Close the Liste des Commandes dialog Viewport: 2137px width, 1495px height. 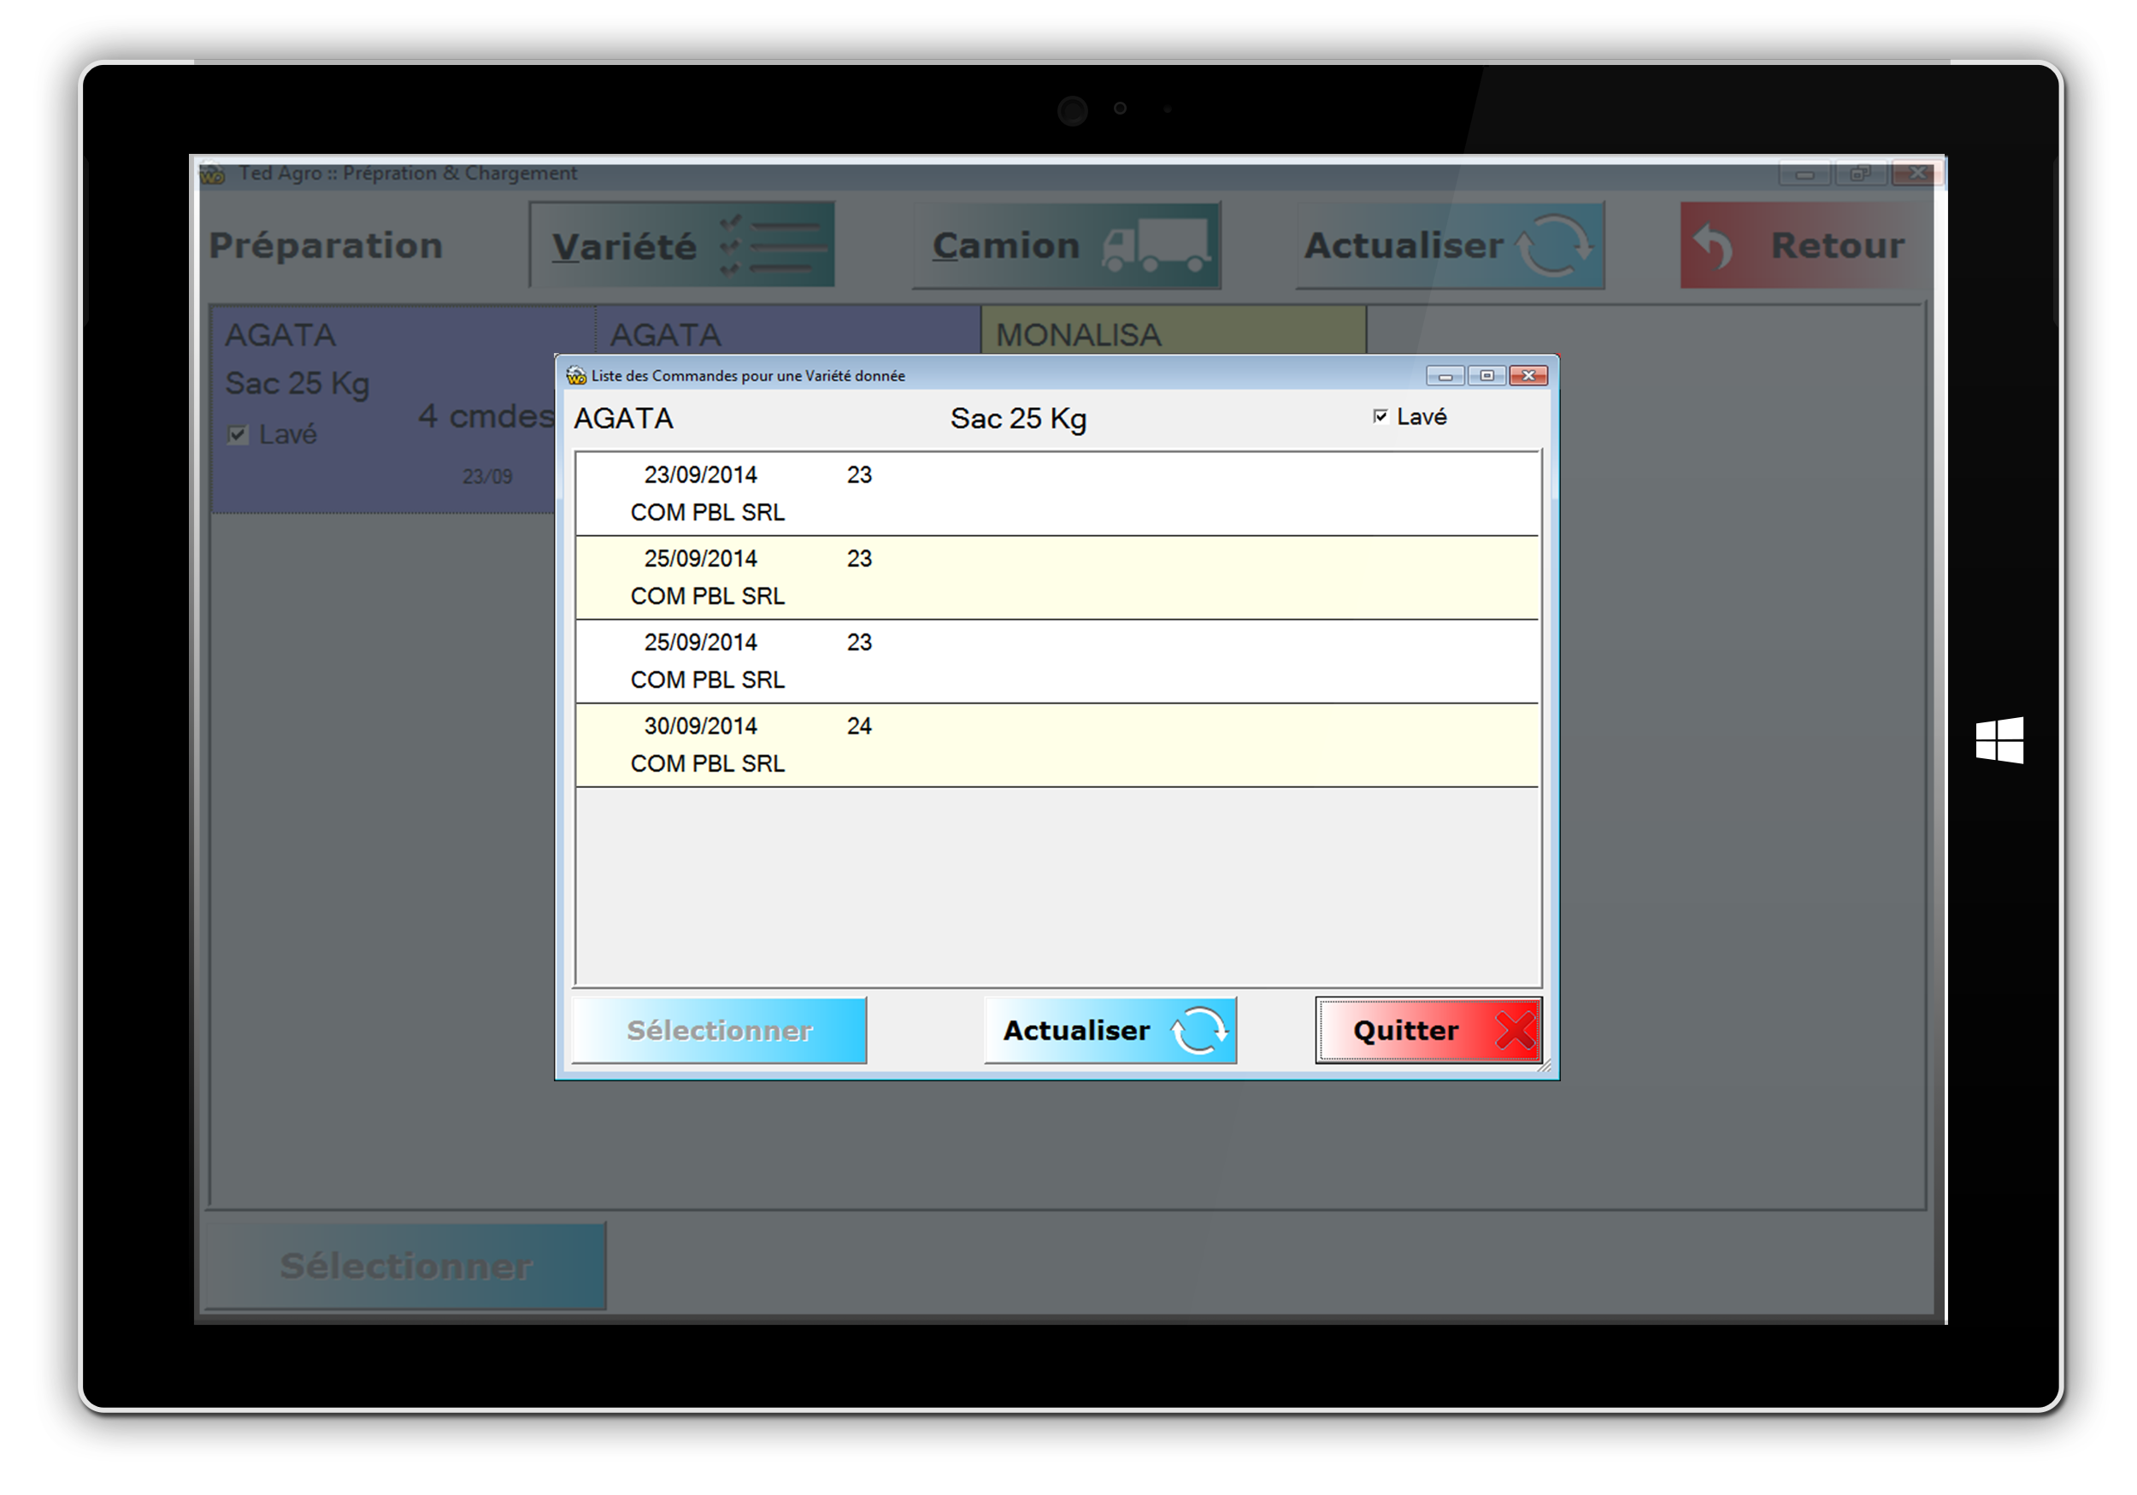pos(1528,376)
